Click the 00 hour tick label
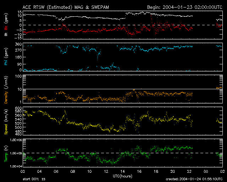Viewport: 227px width, 182px height. (x=206, y=171)
